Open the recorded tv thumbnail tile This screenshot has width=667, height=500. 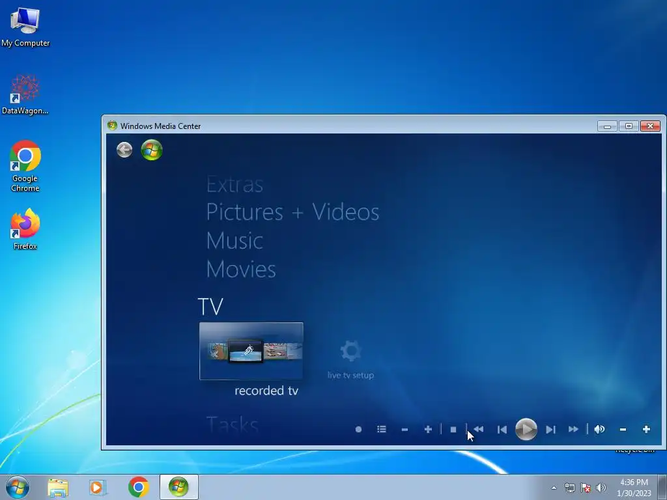[251, 351]
